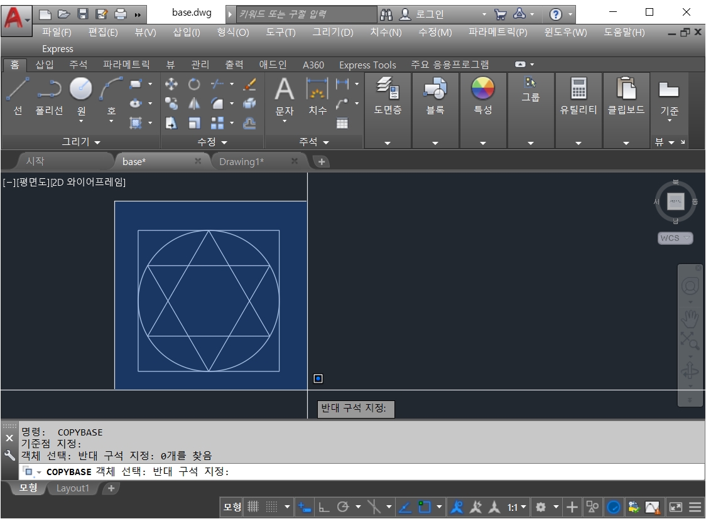Toggle isometric drafting in status bar
706x519 pixels.
click(x=374, y=507)
